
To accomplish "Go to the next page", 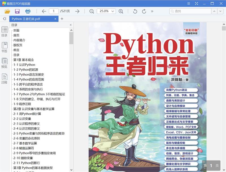I will click(77, 11).
